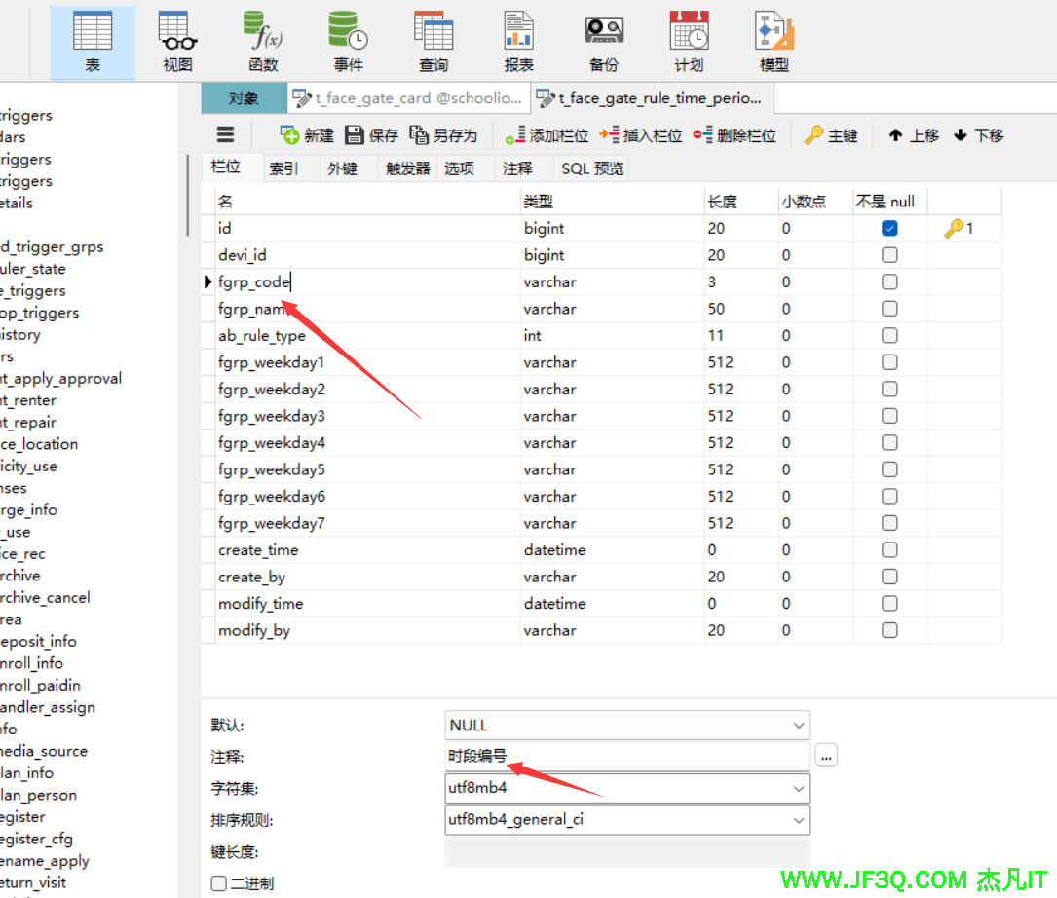Open the 事件 (Events) icon
This screenshot has width=1057, height=898.
[x=348, y=41]
